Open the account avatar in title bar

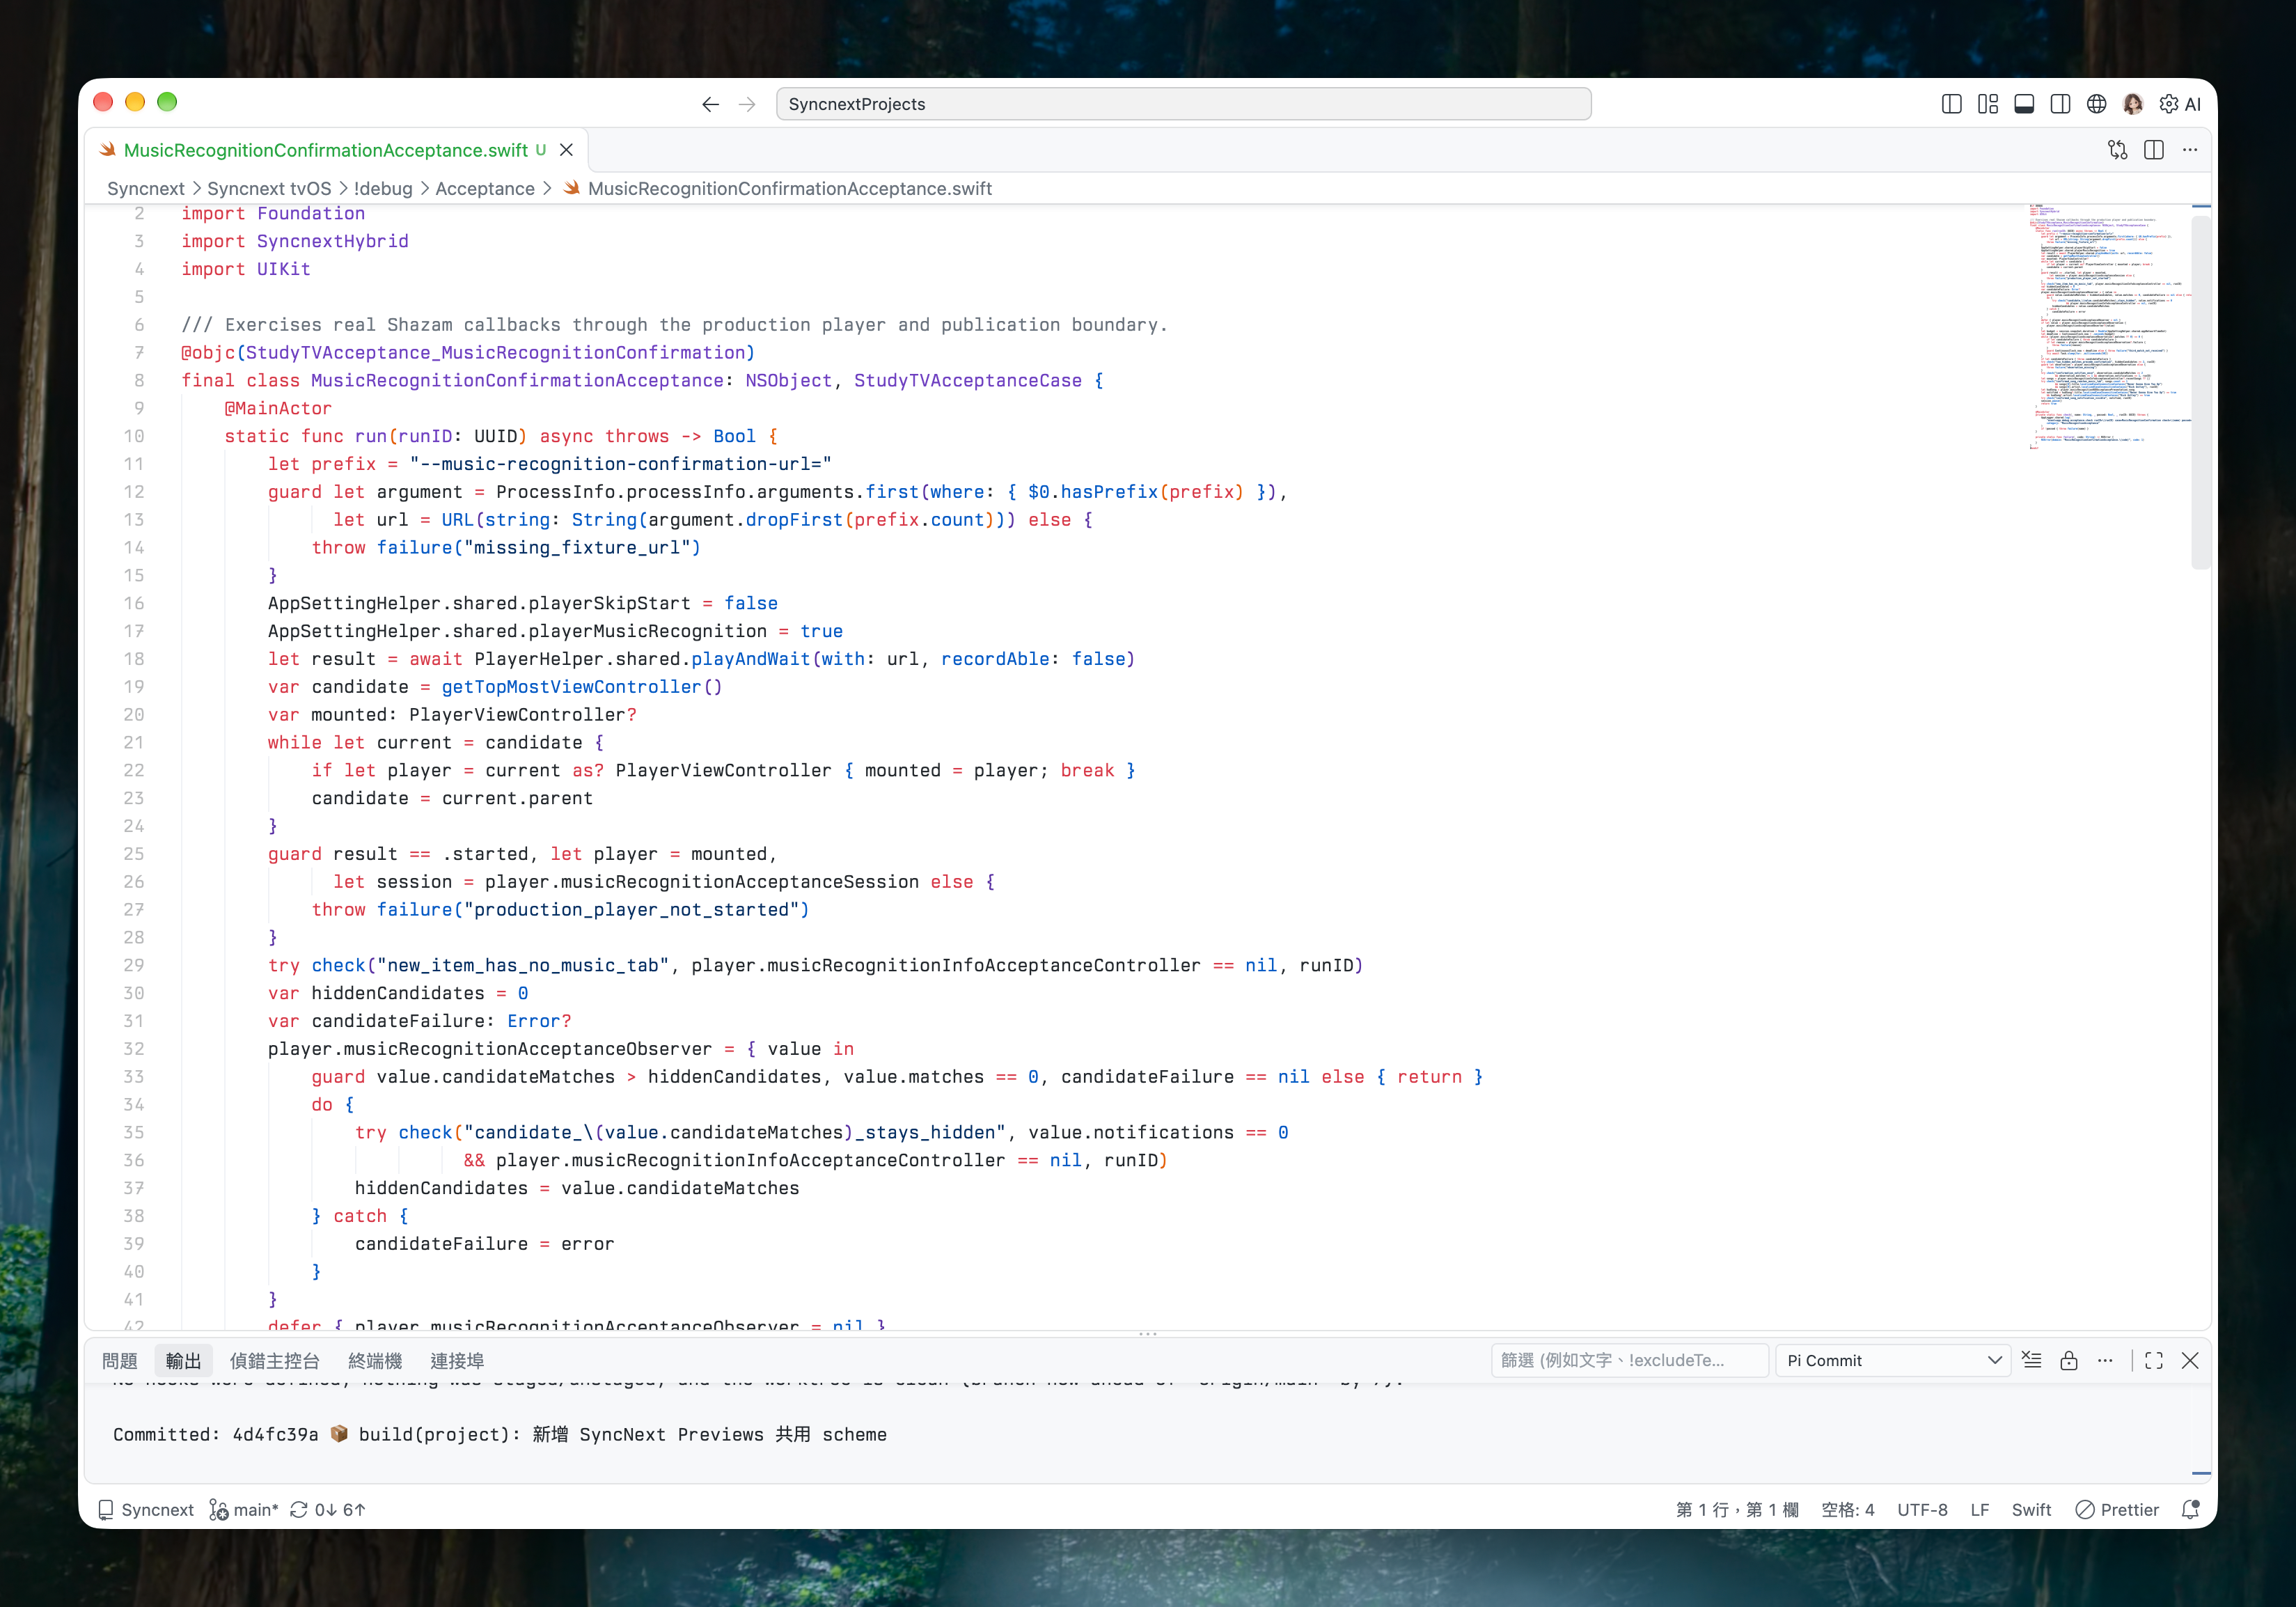point(2132,104)
